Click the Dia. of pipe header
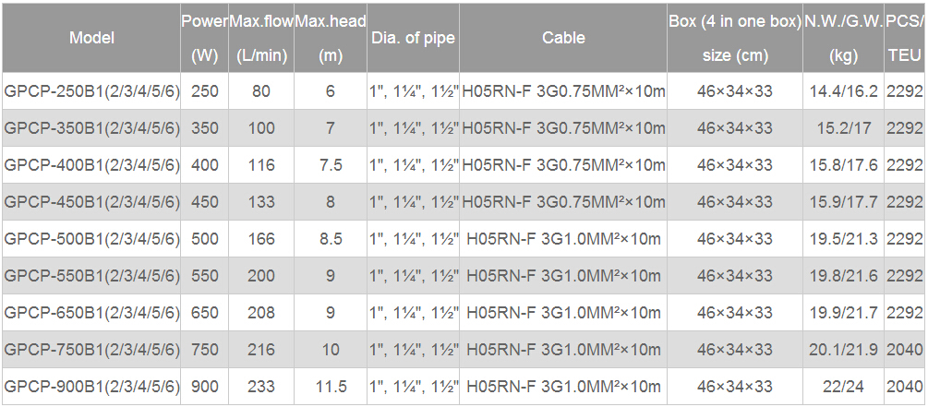This screenshot has height=407, width=928. [x=413, y=38]
